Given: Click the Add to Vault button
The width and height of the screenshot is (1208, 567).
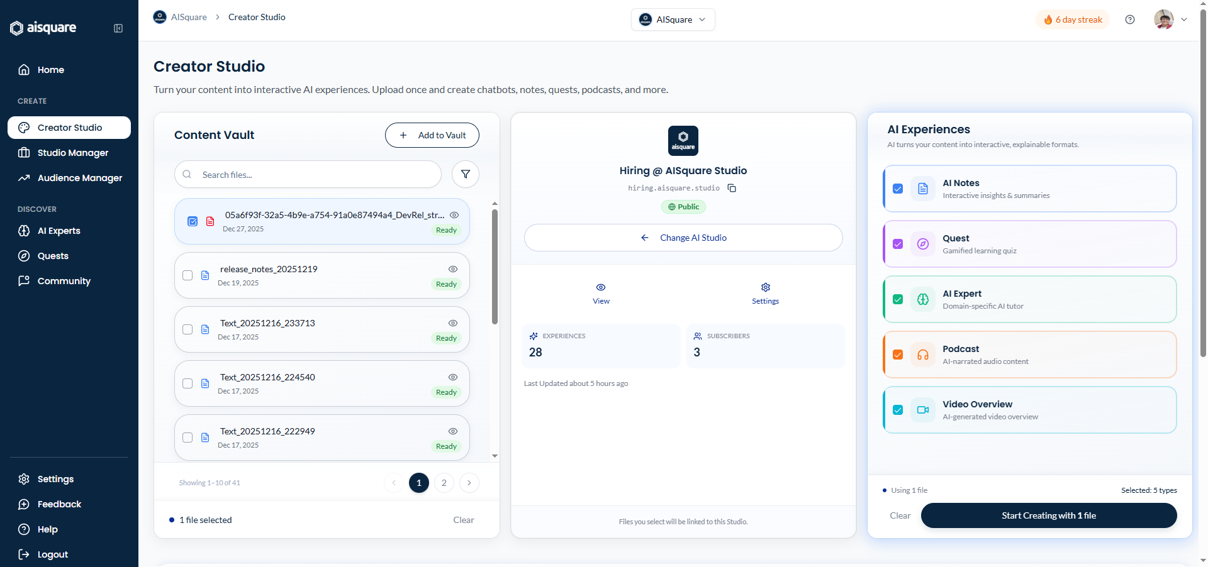Looking at the screenshot, I should (432, 135).
